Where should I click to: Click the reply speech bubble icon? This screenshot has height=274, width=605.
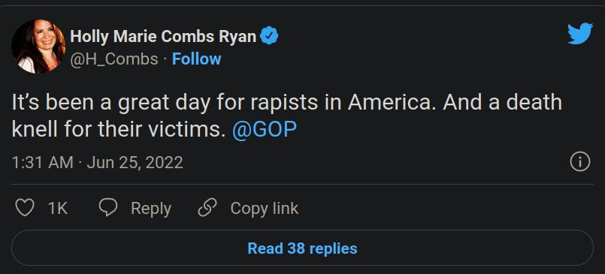(x=108, y=207)
